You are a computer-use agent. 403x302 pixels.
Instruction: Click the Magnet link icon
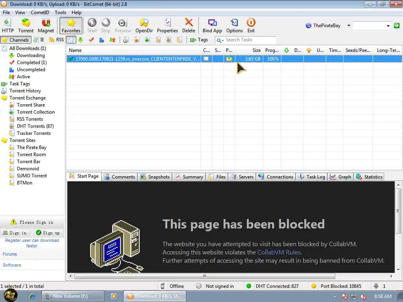tap(46, 26)
